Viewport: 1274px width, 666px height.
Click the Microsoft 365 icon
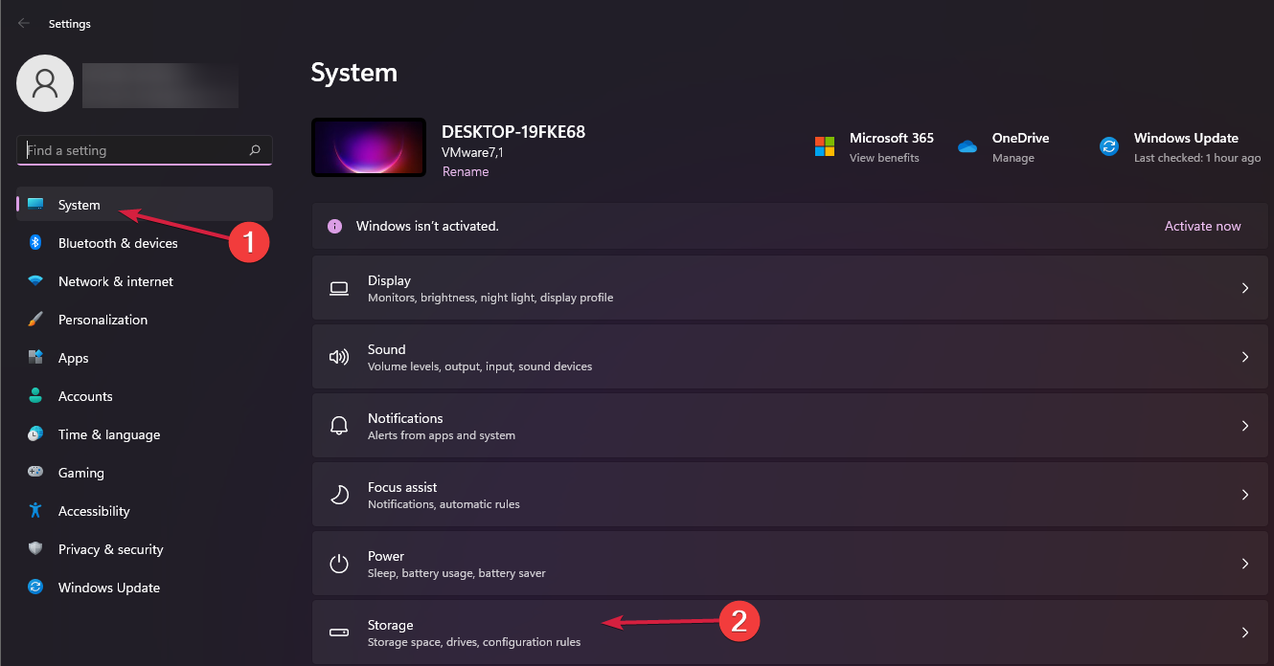click(x=824, y=145)
